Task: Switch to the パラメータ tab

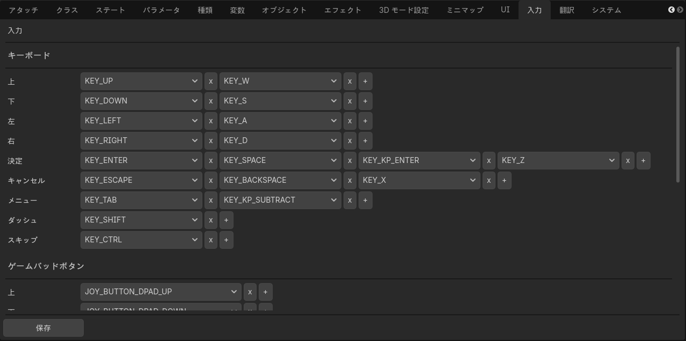Action: pos(162,10)
